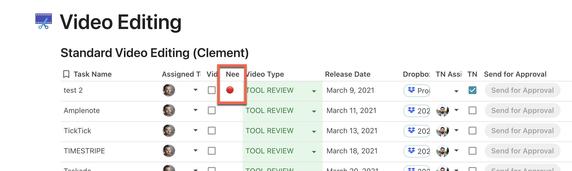The width and height of the screenshot is (572, 171).
Task: Click the assignee avatar in test 2 row
Action: point(169,90)
